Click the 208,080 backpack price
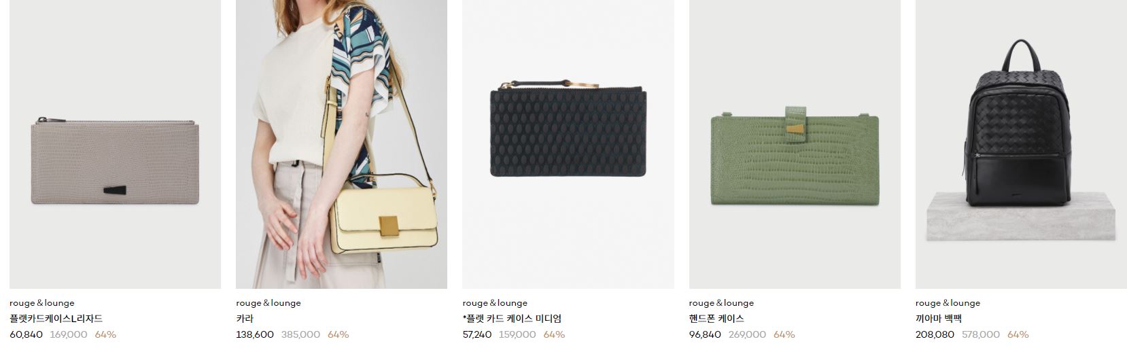Screen dimensions: 1127x350 point(935,334)
